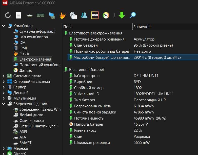
Task: Open the Логічні диски item
Action: tap(28, 115)
